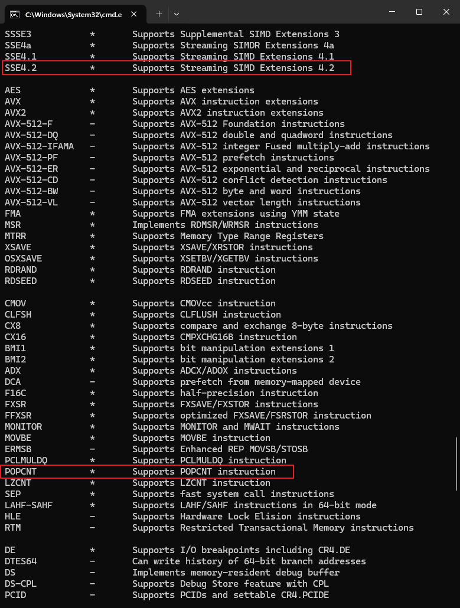Click the highlighted SSE4.2 feature line
This screenshot has height=608, width=460.
177,68
